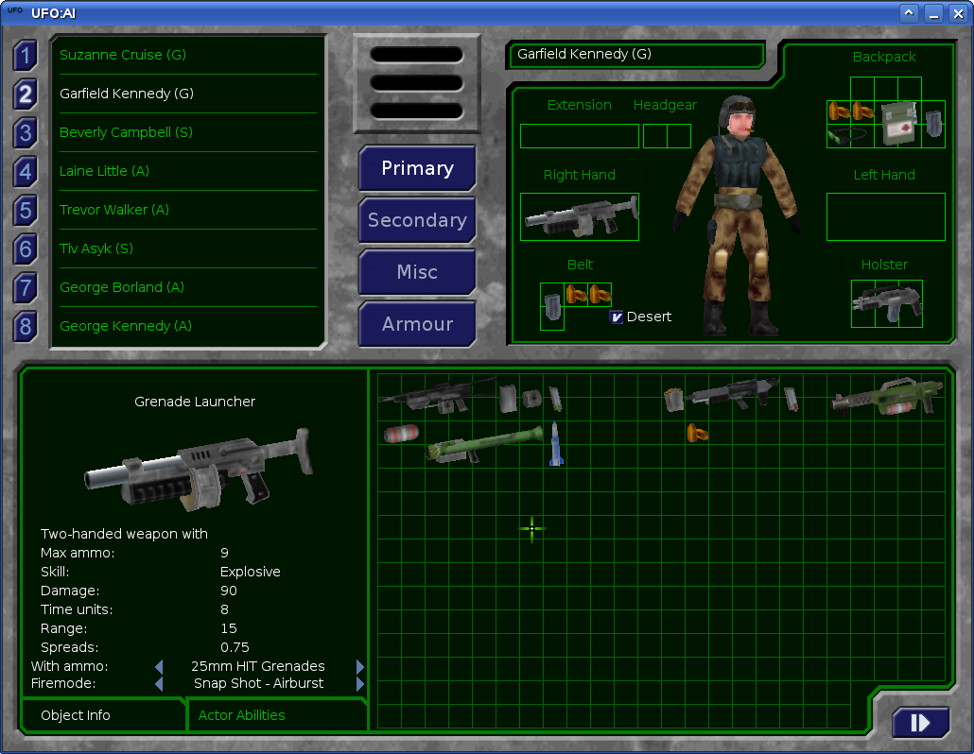Show Armour category
Screen dimensions: 974x754
[417, 324]
